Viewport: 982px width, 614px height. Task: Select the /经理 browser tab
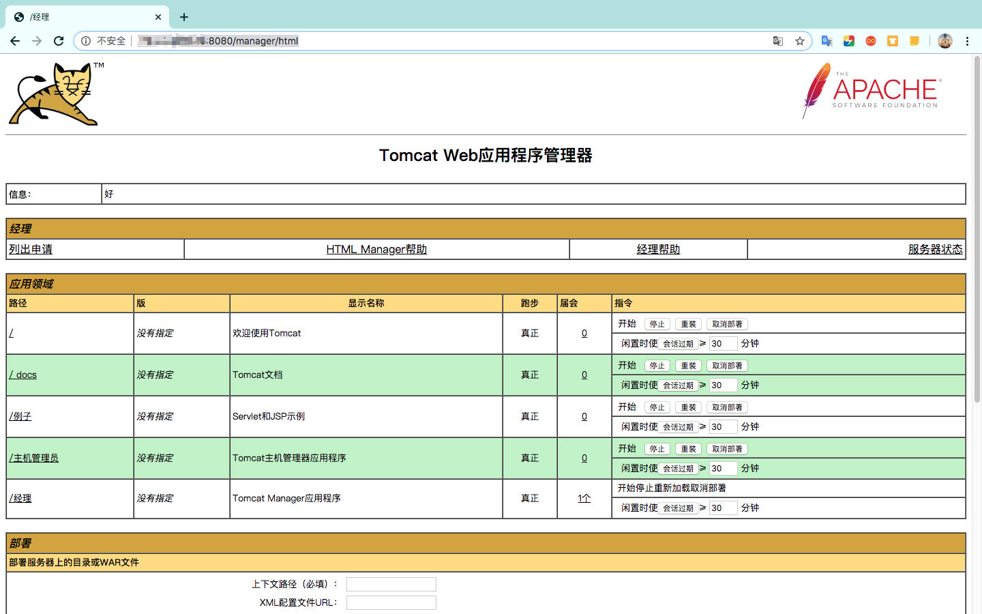click(x=87, y=17)
